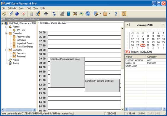Click the crossed tools settings icon
This screenshot has width=167, height=116.
click(x=75, y=14)
